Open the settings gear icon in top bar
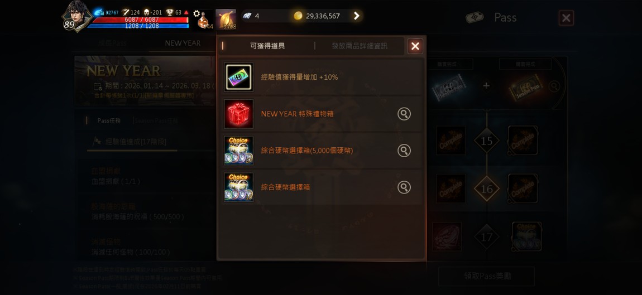642x295 pixels. pos(197,13)
